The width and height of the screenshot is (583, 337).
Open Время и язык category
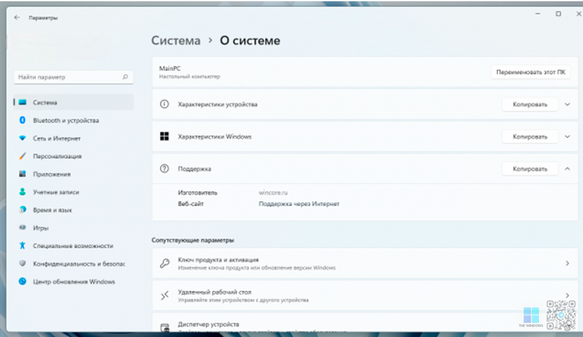click(x=74, y=210)
